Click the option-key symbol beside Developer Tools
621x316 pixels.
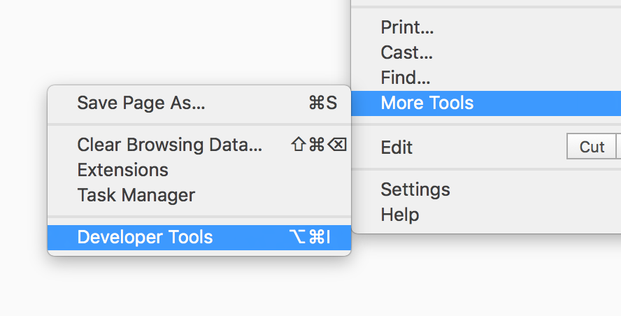point(297,237)
